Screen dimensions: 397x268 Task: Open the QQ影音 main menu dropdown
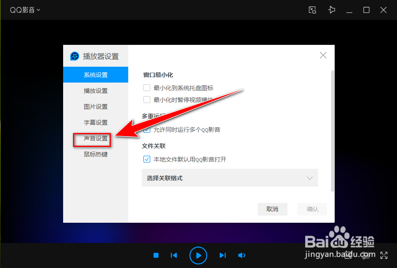25,10
